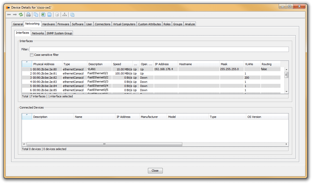Export to Excel using the toolbar icon

click(43, 15)
